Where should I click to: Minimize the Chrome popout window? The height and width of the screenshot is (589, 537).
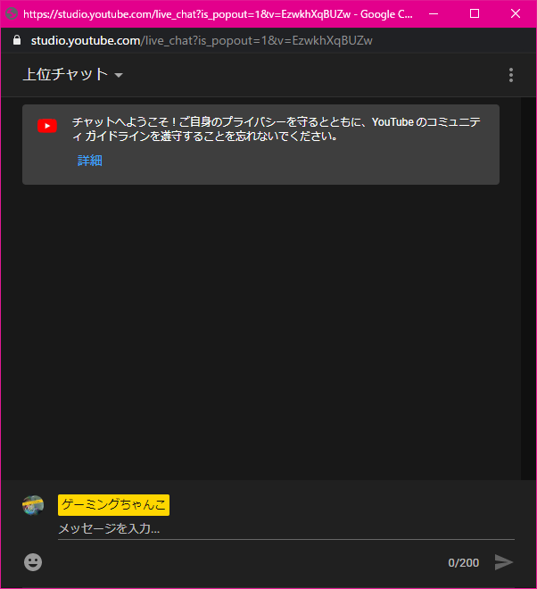434,14
